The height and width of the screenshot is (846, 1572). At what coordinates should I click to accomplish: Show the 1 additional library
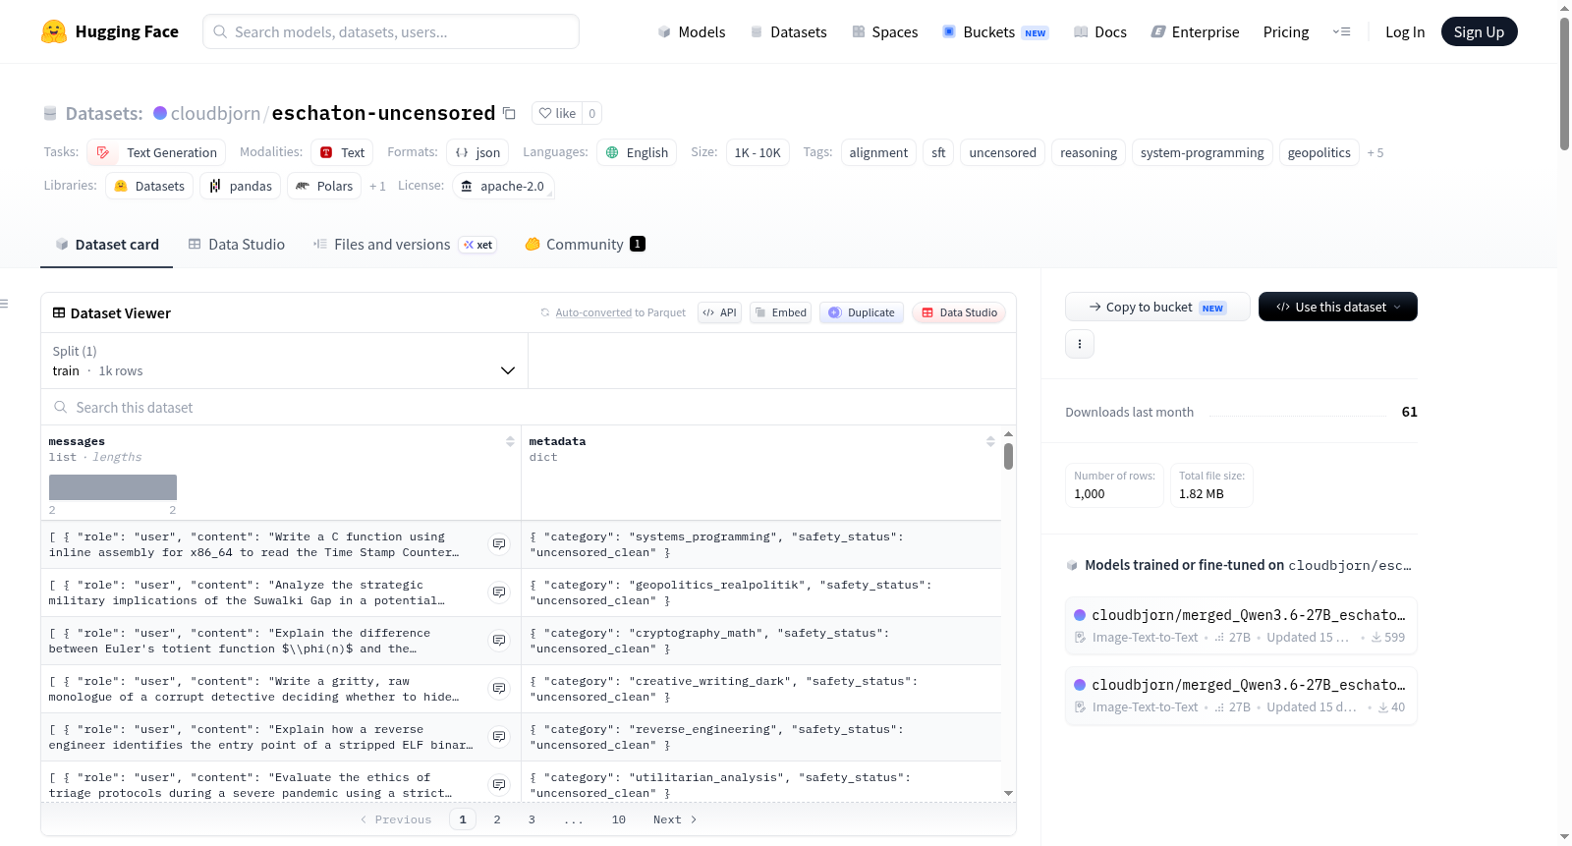[377, 186]
